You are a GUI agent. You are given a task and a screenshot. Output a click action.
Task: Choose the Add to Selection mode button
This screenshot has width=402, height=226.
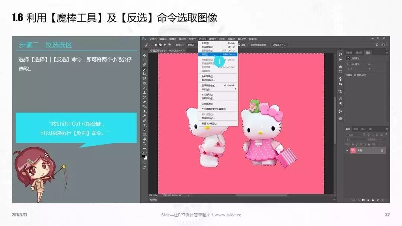click(x=160, y=45)
